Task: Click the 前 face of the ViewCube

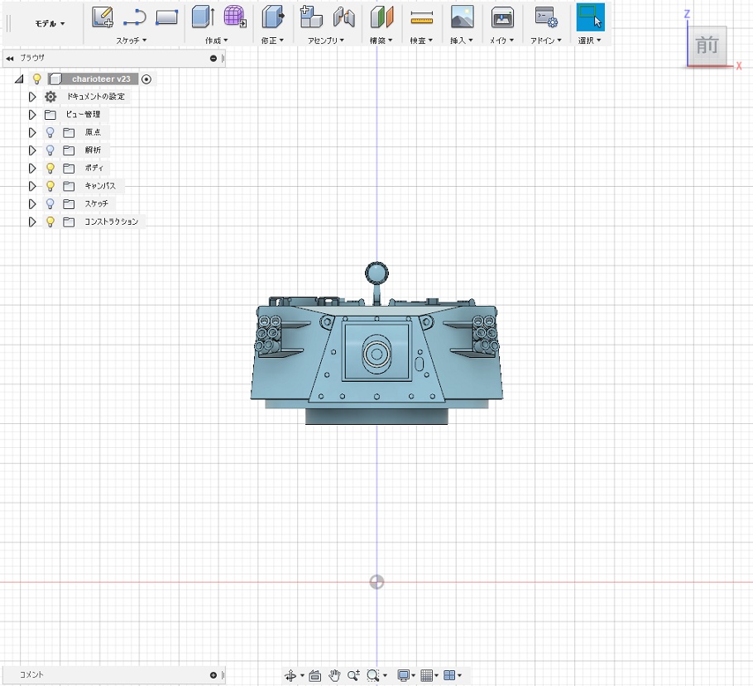Action: (707, 45)
